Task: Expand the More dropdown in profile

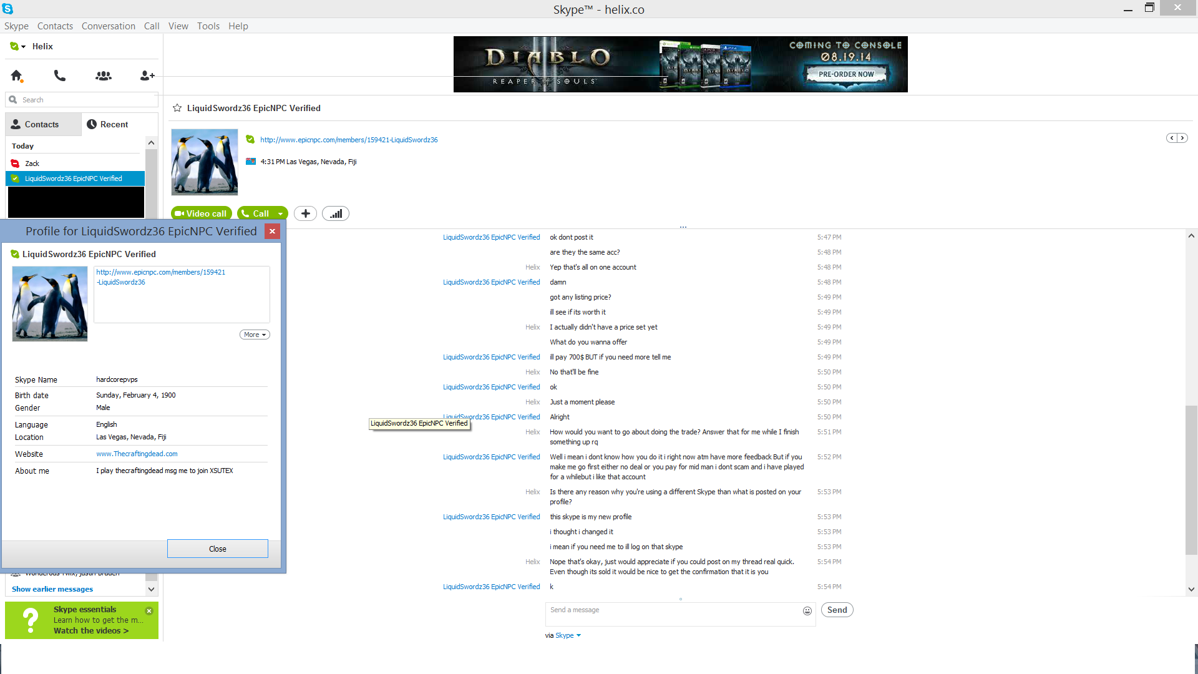Action: [x=255, y=335]
